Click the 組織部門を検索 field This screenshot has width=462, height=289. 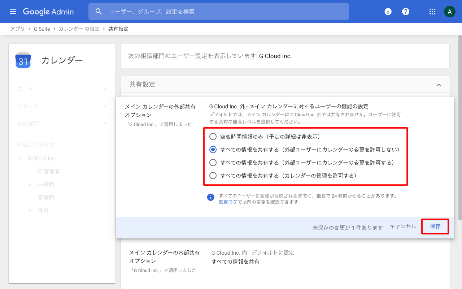62,144
